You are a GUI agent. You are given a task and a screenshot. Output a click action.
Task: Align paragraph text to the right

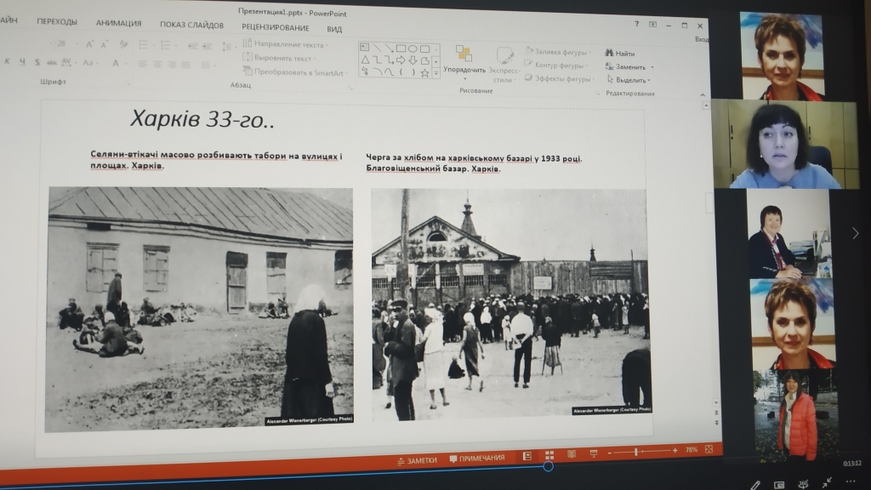[x=172, y=65]
